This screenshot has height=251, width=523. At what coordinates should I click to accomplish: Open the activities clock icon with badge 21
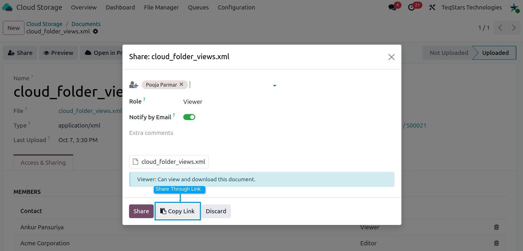[x=412, y=7]
